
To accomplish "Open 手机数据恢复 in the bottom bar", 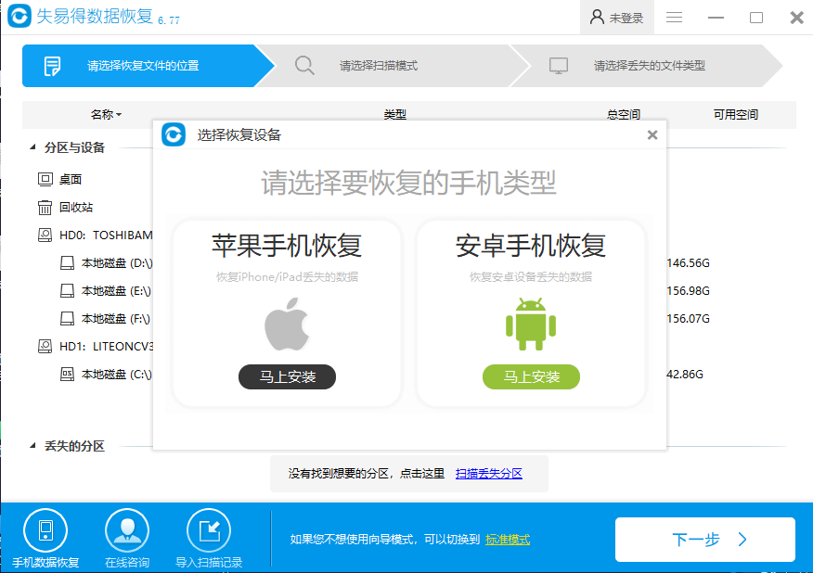I will pyautogui.click(x=45, y=539).
